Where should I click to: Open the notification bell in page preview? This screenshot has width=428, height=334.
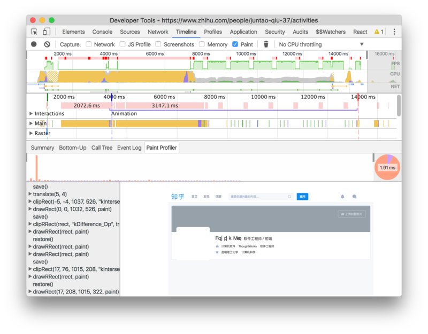pyautogui.click(x=342, y=197)
